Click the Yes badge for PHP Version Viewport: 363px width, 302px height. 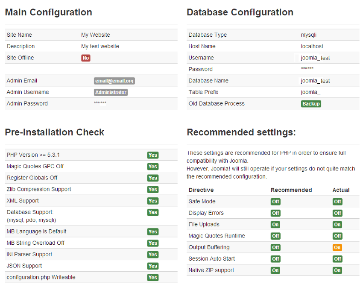pos(152,155)
